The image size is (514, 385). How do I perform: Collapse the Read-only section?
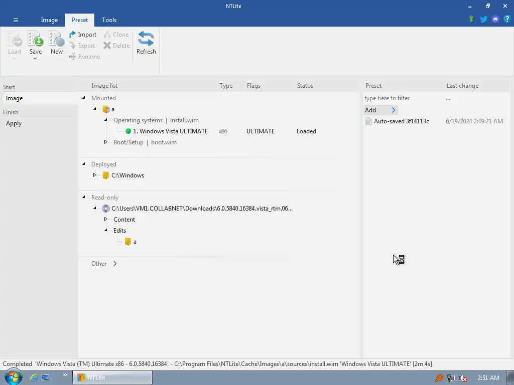click(x=84, y=197)
